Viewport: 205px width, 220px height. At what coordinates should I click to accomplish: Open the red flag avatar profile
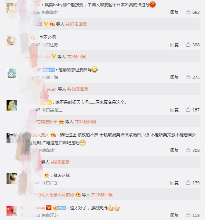[x=12, y=211]
